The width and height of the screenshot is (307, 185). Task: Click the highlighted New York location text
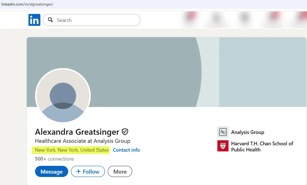pyautogui.click(x=72, y=150)
